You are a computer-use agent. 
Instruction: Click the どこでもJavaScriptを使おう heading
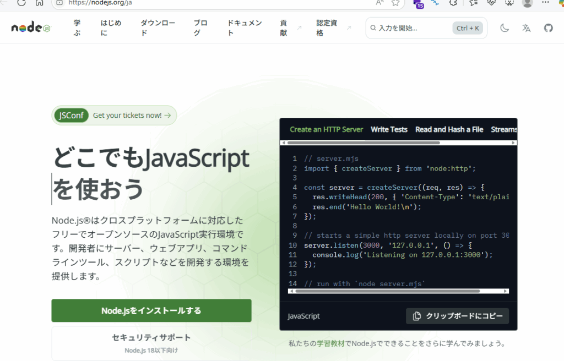151,173
